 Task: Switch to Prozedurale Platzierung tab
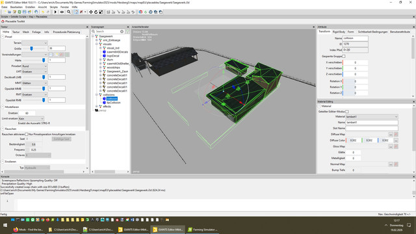(66, 32)
